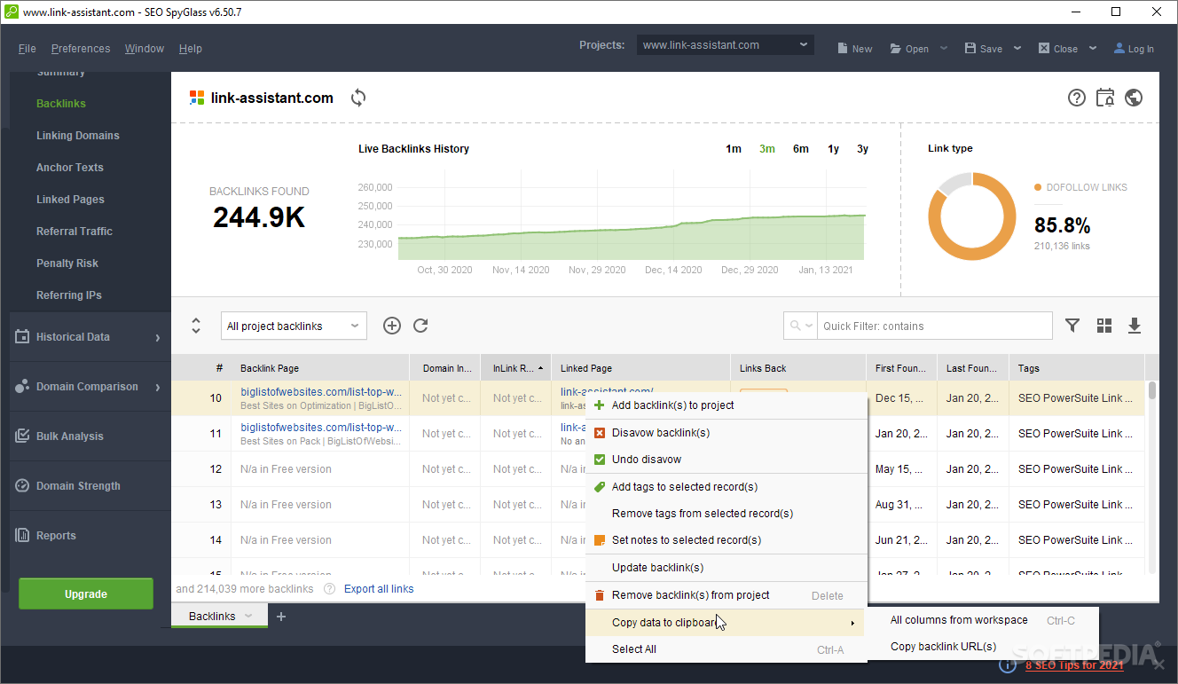
Task: Click the Domain Comparison sidebar icon
Action: pos(21,387)
